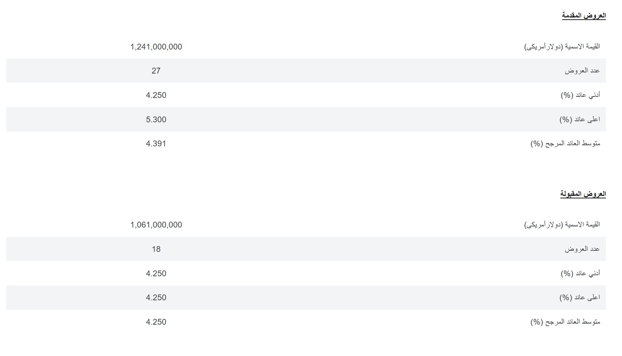Select the 1,241,000,000 nominal value
Viewport: 622px width, 356px height.
(156, 47)
